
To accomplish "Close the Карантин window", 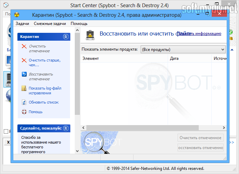I will click(219, 14).
